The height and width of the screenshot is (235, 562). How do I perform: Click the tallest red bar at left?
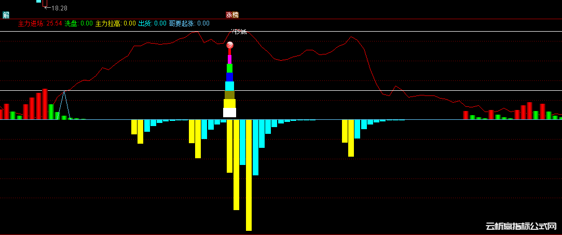(45, 104)
